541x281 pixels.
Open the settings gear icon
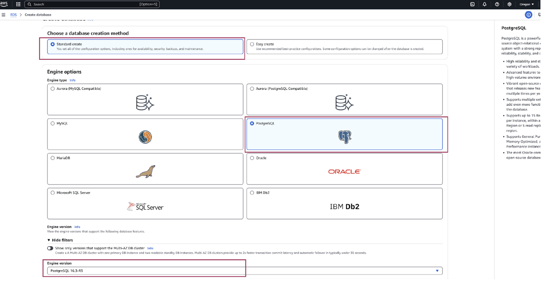point(509,4)
